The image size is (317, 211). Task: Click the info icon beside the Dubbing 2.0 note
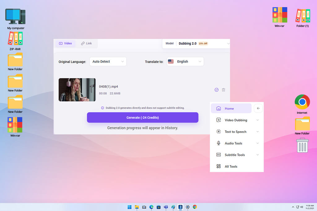102,108
